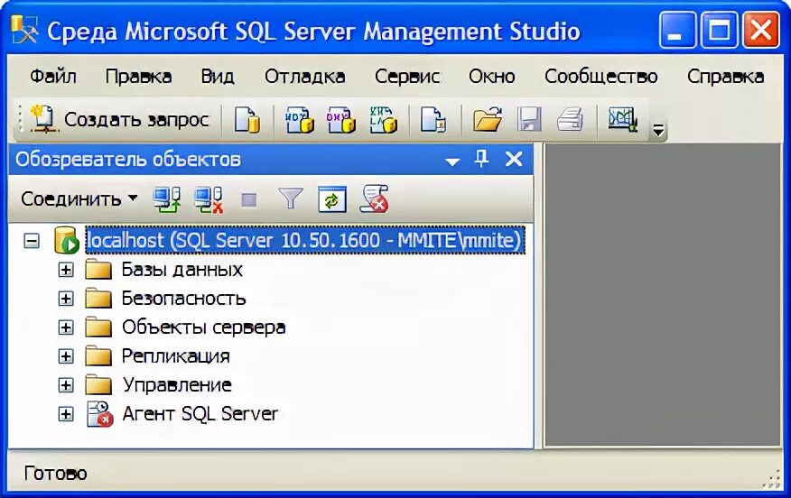Open the Сервис menu
791x498 pixels.
point(407,77)
